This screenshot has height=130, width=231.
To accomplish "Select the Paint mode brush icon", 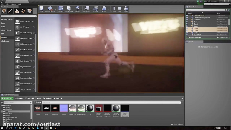I will (10, 11).
